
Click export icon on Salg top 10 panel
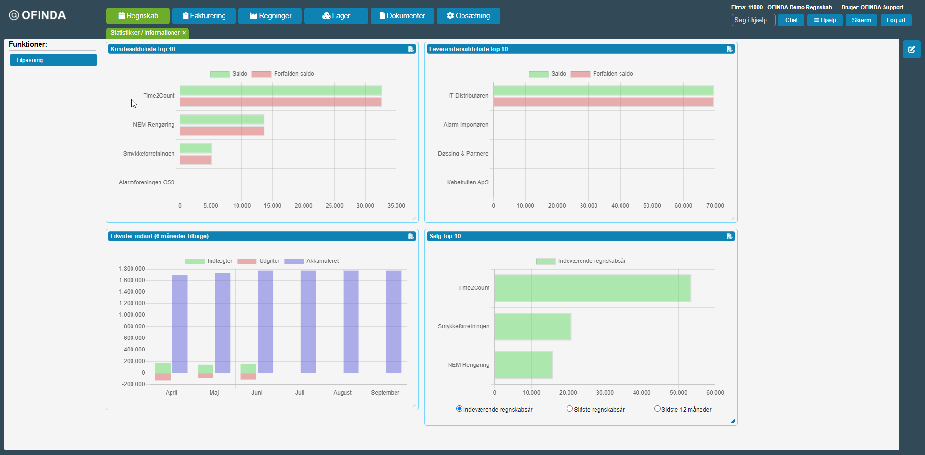point(729,236)
